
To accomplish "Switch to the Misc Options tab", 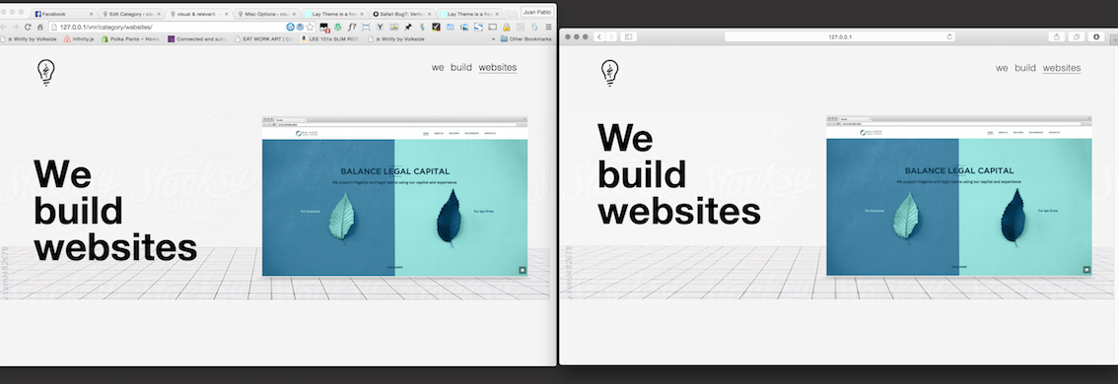I will [265, 14].
